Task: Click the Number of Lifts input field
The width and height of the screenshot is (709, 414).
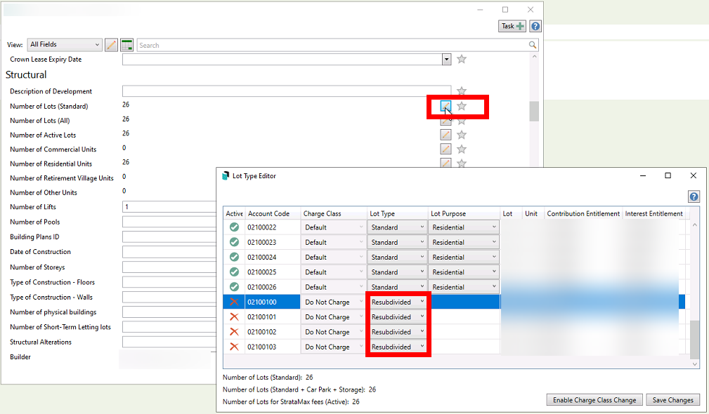Action: pyautogui.click(x=169, y=207)
